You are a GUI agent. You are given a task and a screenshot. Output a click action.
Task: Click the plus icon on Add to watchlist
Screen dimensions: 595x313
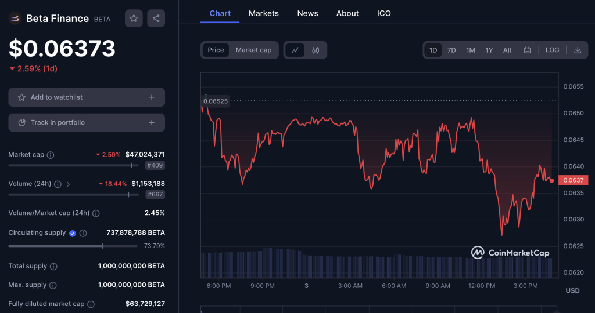coord(152,97)
